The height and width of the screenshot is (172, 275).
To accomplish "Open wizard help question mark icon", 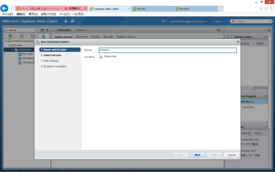I will (x=233, y=42).
